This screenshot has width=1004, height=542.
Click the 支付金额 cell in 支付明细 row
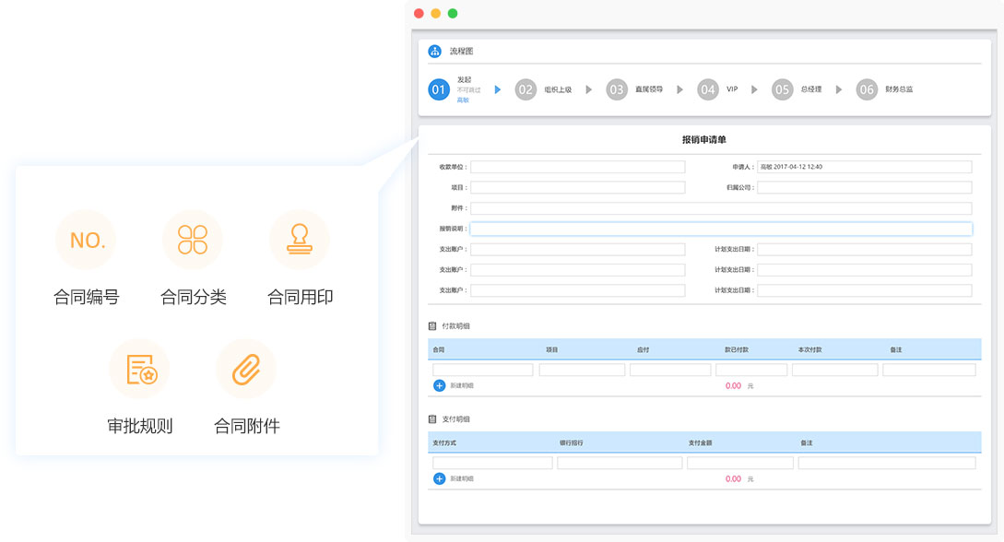pyautogui.click(x=739, y=463)
